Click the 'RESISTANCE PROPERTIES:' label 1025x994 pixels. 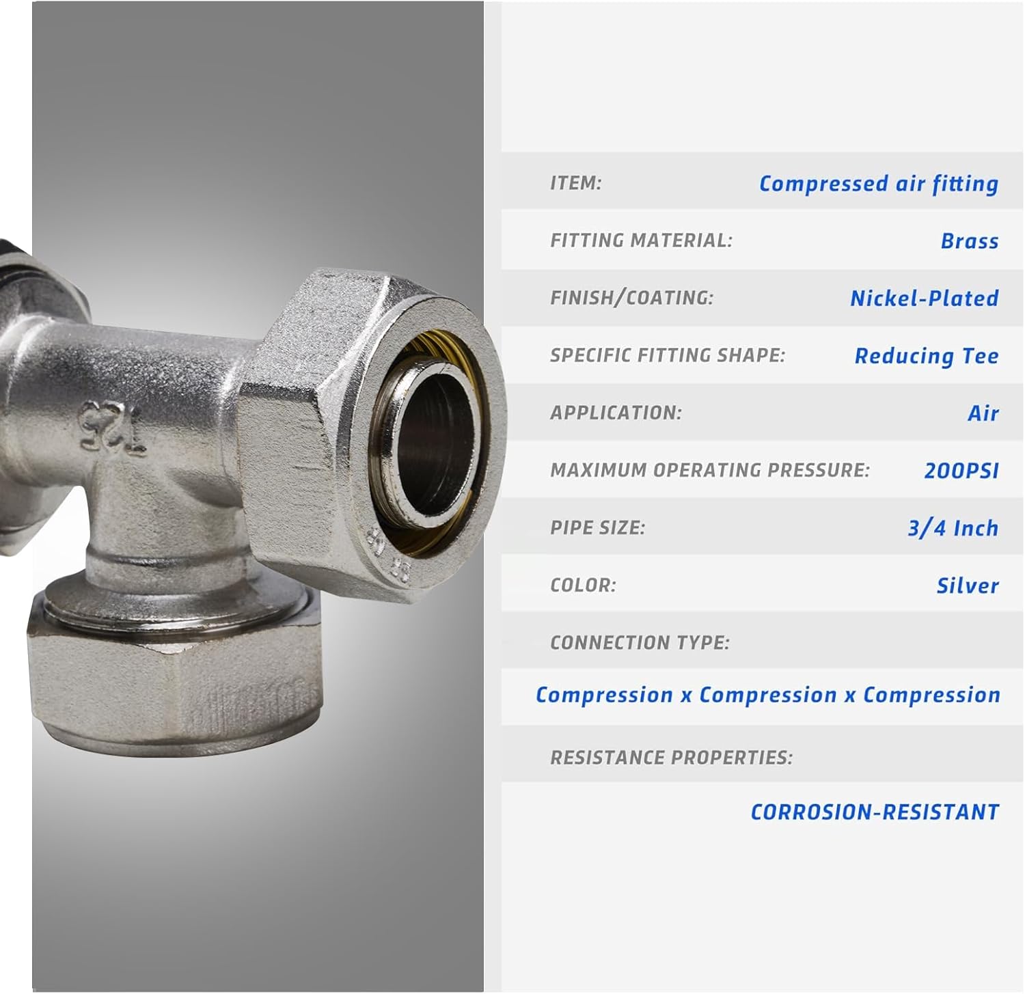671,758
